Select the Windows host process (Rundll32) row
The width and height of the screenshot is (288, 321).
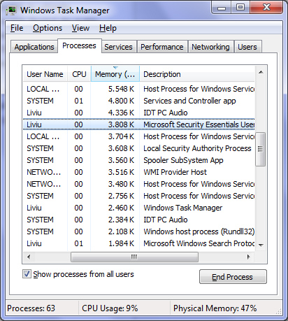[x=139, y=231]
